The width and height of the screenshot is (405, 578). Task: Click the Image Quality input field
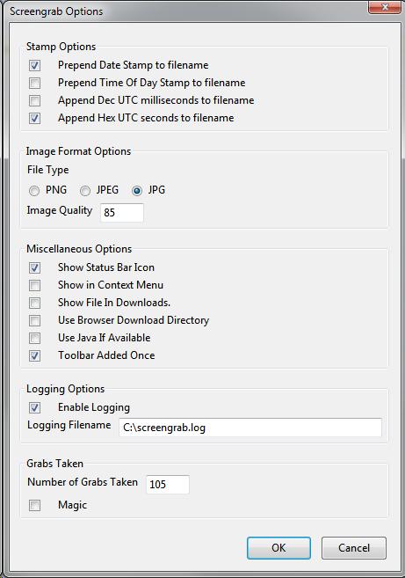(122, 212)
